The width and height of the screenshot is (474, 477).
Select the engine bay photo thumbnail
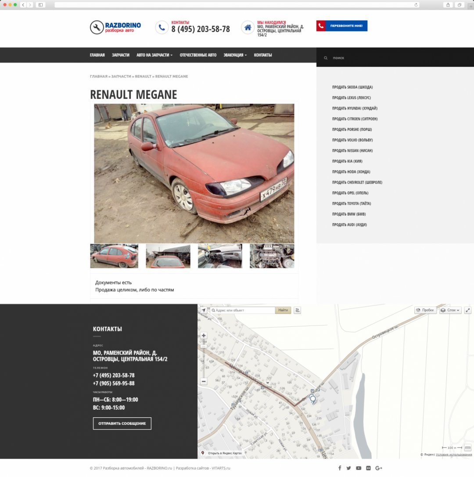[272, 256]
